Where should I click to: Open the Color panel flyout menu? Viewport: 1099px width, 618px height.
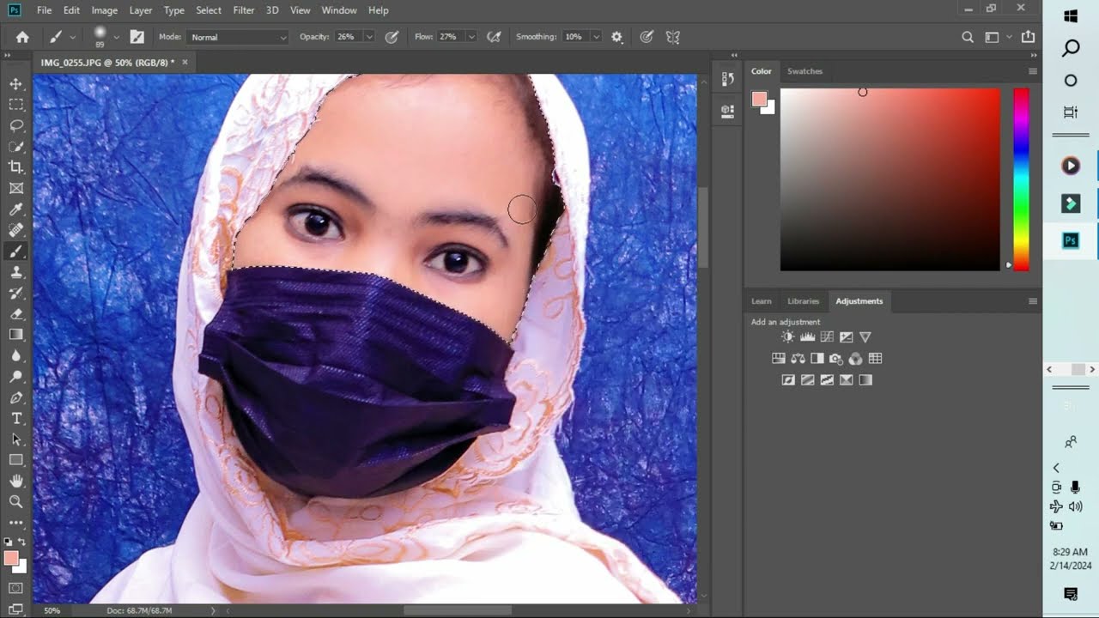1032,71
